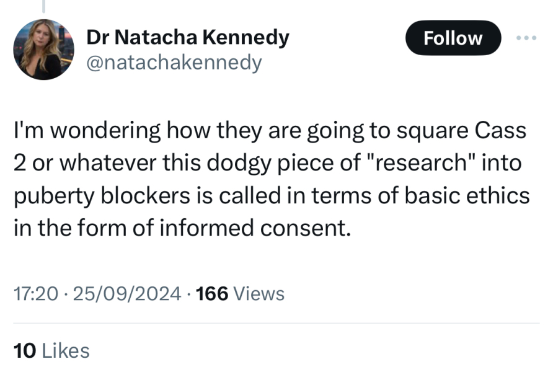View the 166 Views count

click(240, 293)
